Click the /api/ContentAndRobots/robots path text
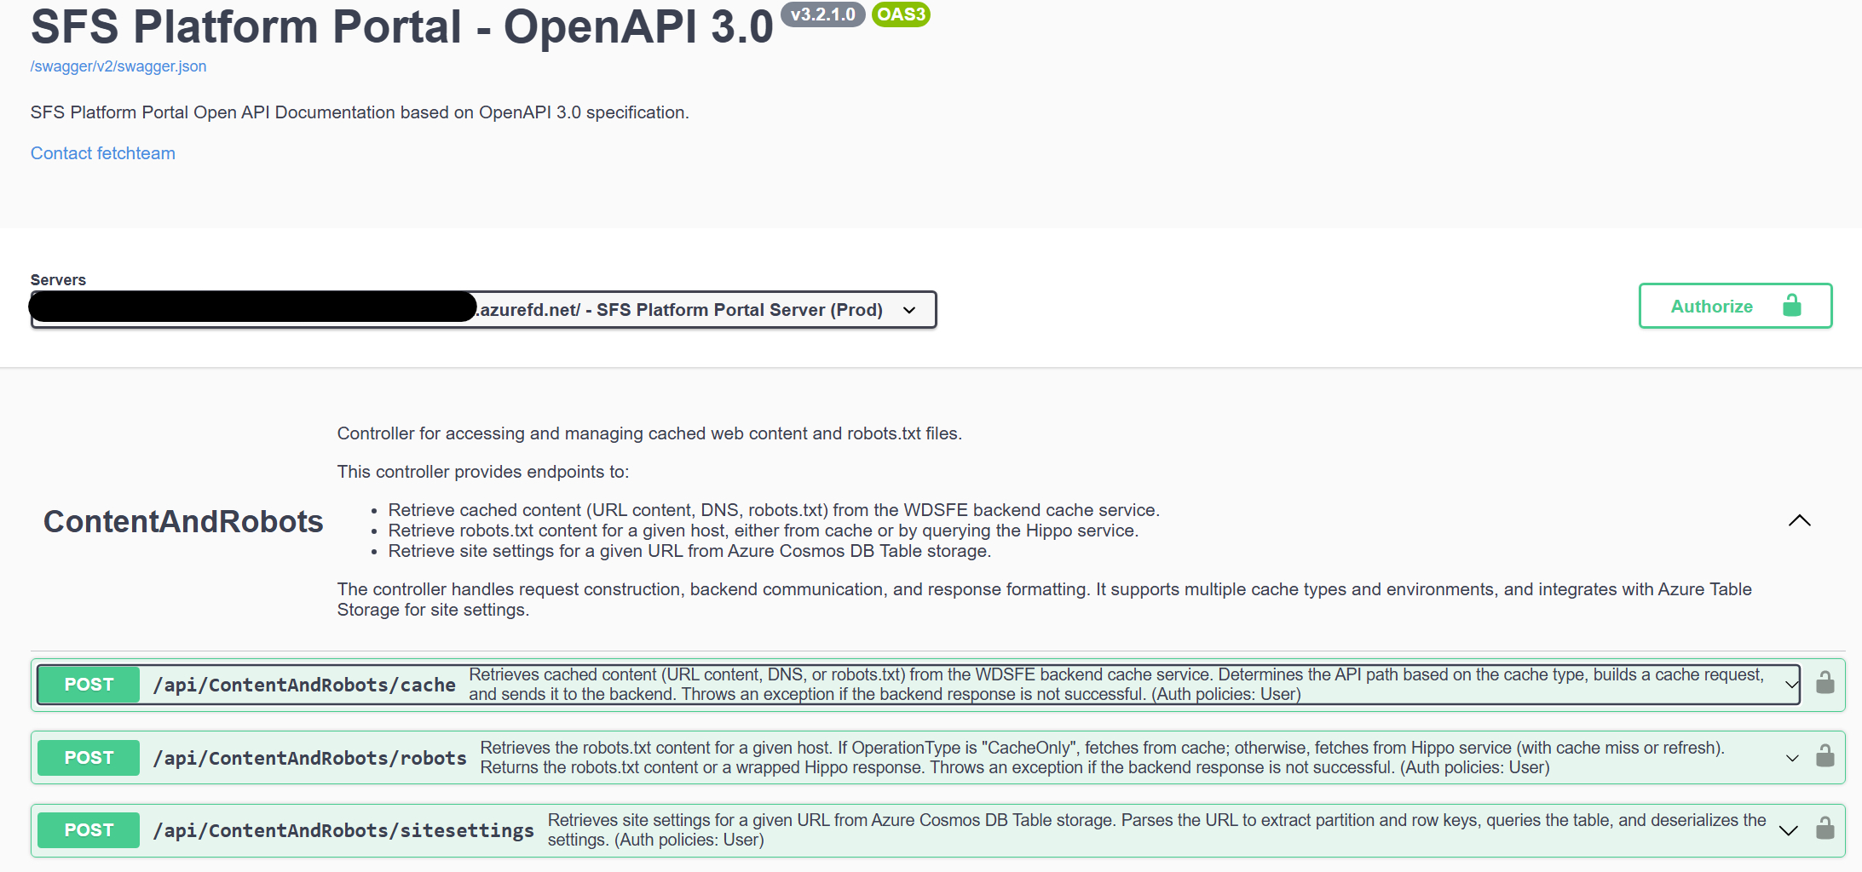1862x872 pixels. (x=310, y=758)
